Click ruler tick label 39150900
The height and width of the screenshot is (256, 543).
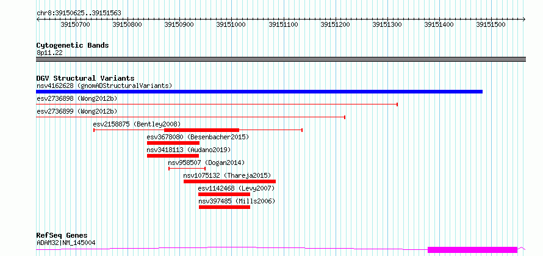point(179,24)
